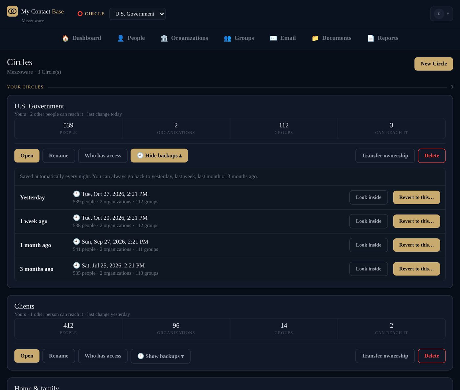Collapse backups with Hide backups
Image resolution: width=460 pixels, height=390 pixels.
click(x=159, y=156)
